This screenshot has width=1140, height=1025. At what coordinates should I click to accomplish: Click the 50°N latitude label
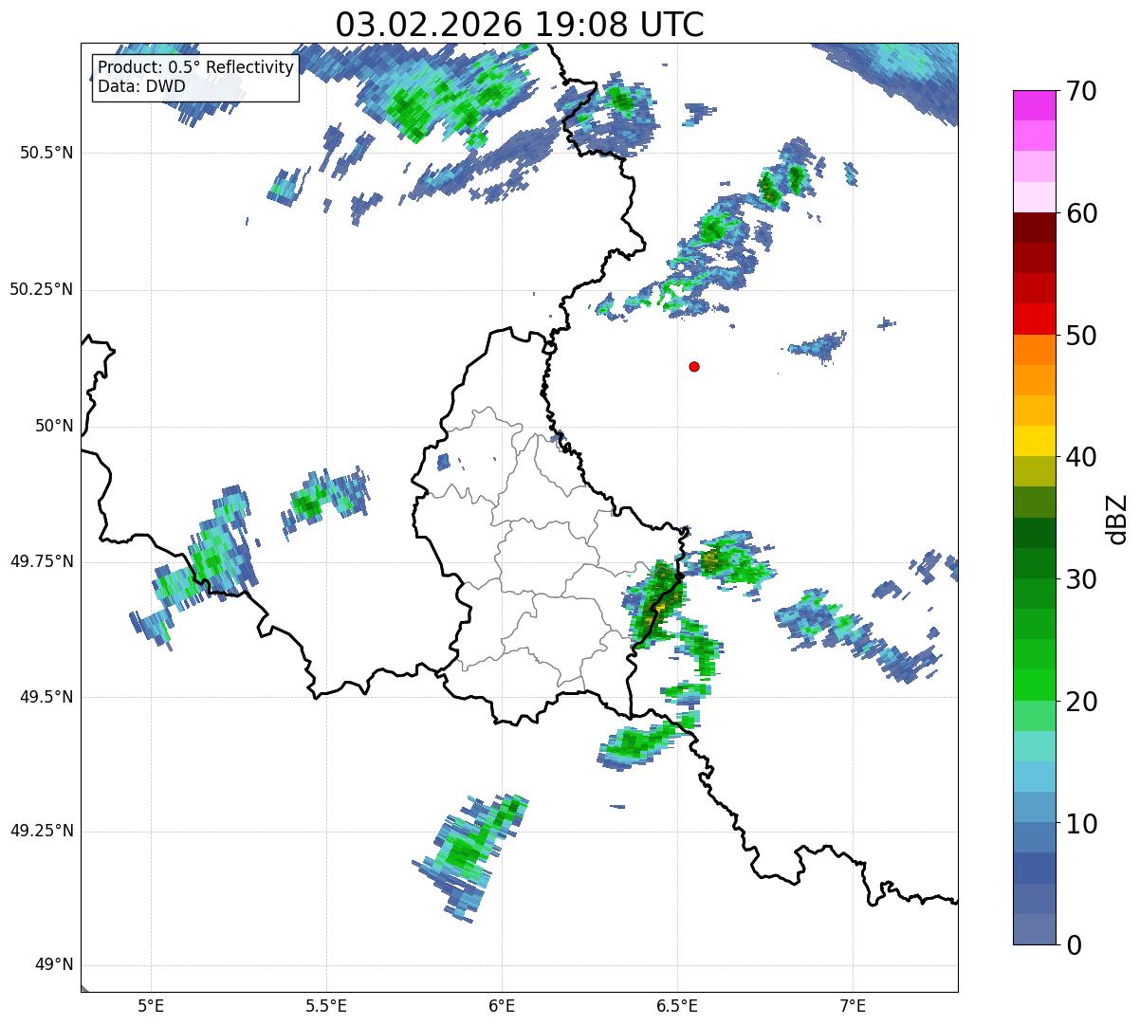pyautogui.click(x=54, y=426)
